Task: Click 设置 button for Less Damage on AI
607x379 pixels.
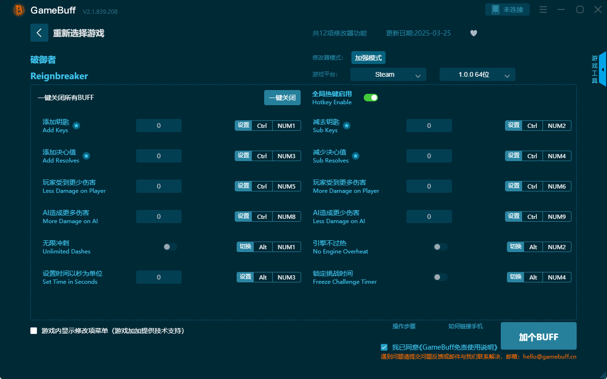Action: coord(514,217)
